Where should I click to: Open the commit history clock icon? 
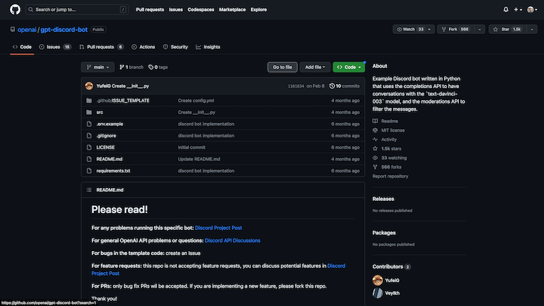click(332, 86)
